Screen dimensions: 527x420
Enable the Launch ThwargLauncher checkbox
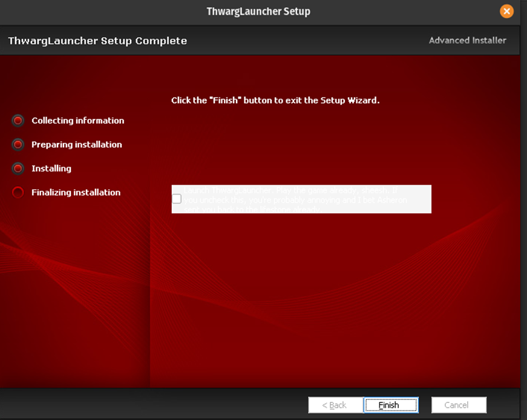[x=177, y=199]
